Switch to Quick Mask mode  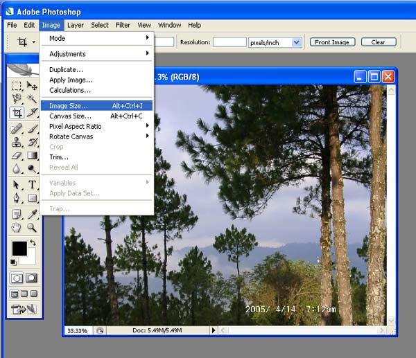32,278
